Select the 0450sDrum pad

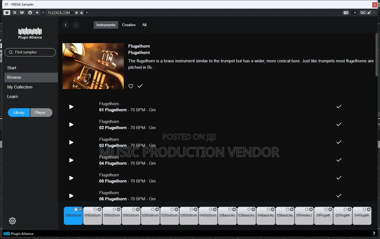click(208, 216)
